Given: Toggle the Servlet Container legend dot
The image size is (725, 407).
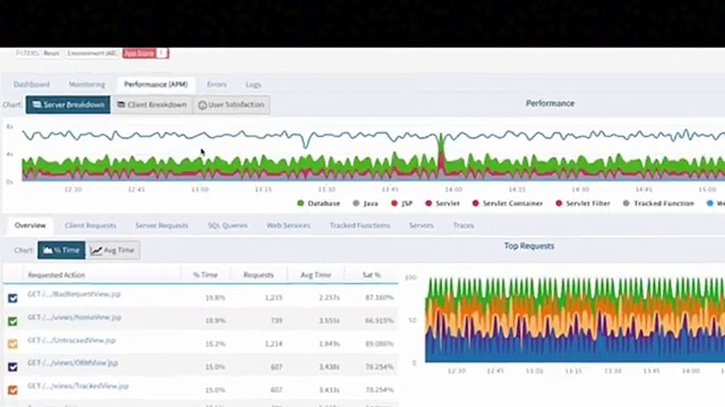Looking at the screenshot, I should pyautogui.click(x=476, y=203).
